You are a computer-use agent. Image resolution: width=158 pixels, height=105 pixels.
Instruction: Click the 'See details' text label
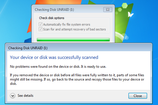point(25,96)
